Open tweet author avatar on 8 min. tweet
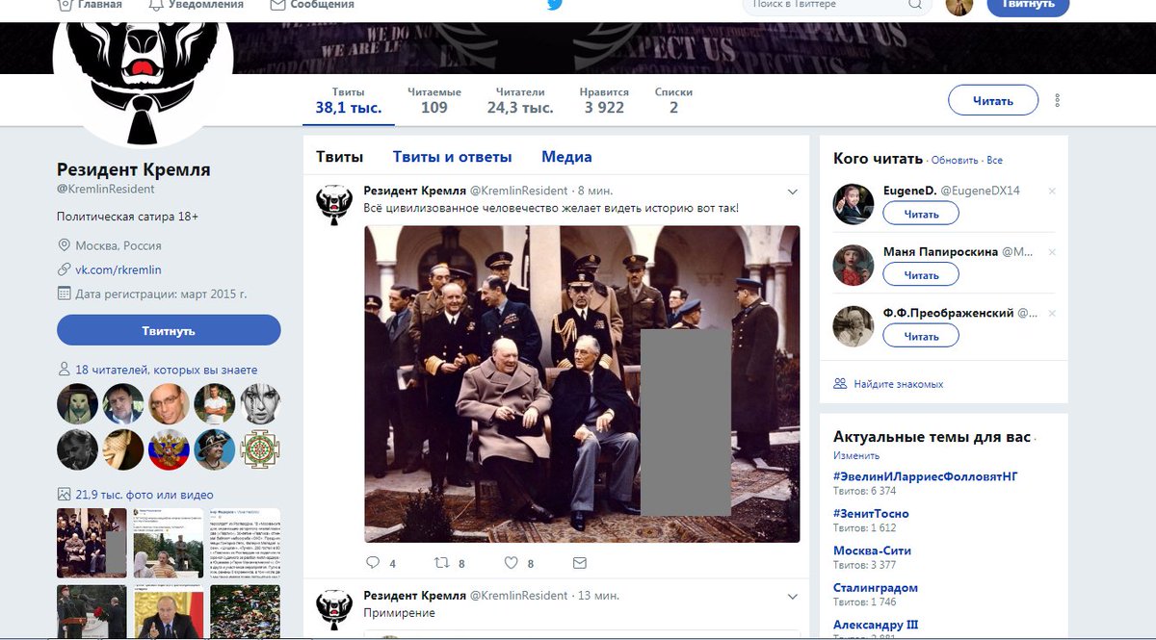Viewport: 1156px width, 640px height. tap(333, 205)
